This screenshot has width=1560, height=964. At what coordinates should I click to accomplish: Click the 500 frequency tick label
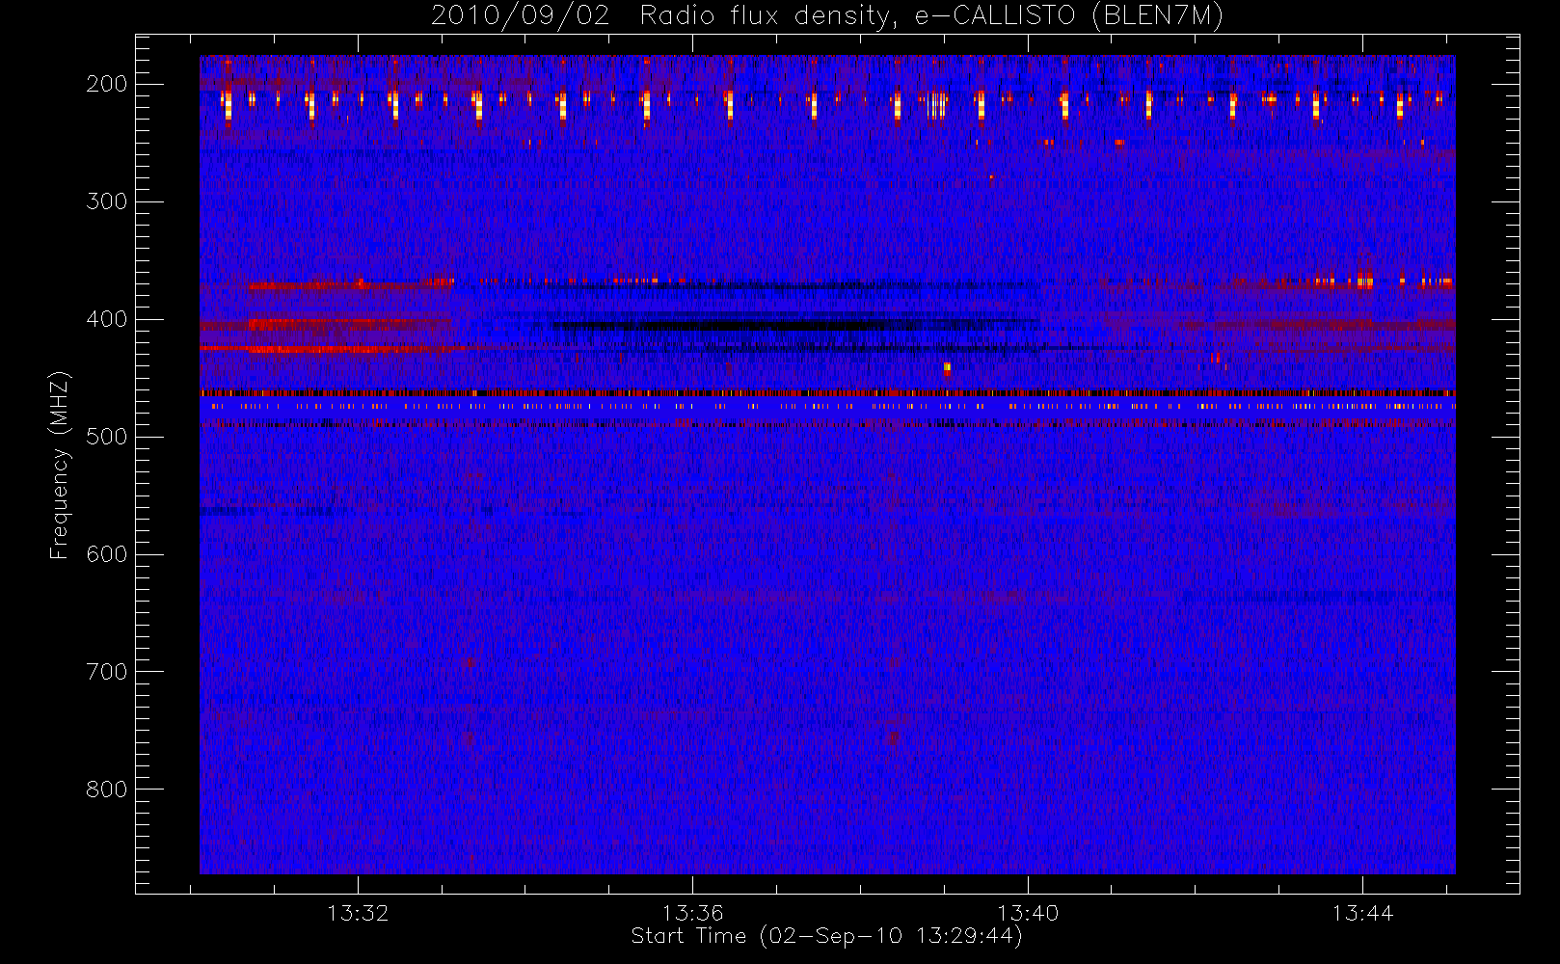tap(106, 437)
